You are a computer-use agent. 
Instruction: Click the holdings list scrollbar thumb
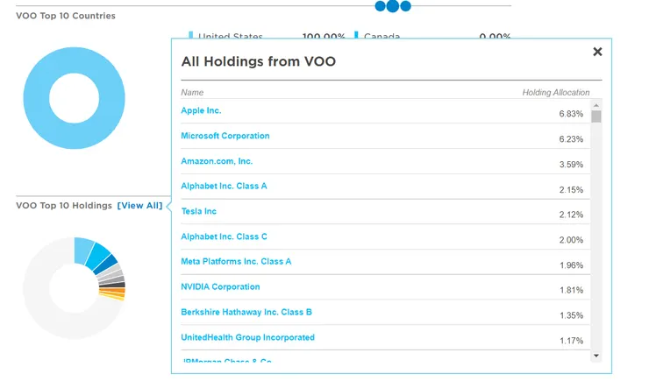coord(596,116)
